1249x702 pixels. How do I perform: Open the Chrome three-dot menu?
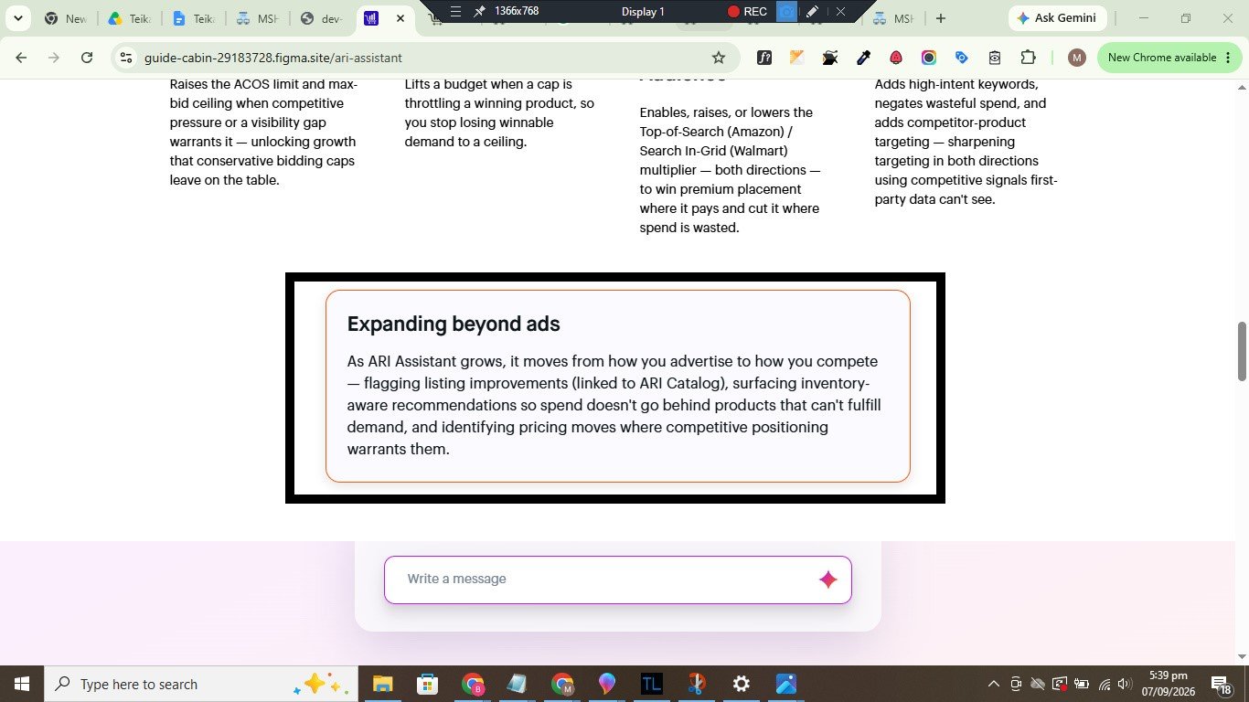click(1227, 58)
